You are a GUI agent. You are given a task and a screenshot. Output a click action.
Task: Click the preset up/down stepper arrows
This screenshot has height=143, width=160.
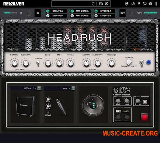(x=93, y=4)
